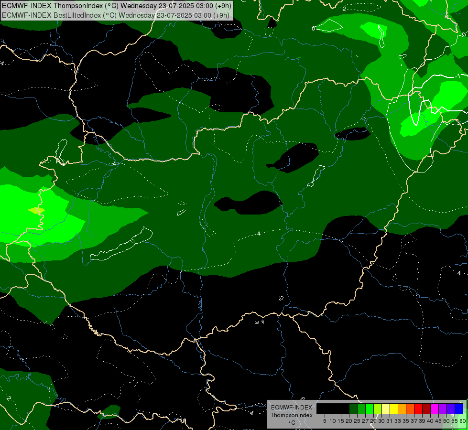Click the °C unit label in the legend

292,423
